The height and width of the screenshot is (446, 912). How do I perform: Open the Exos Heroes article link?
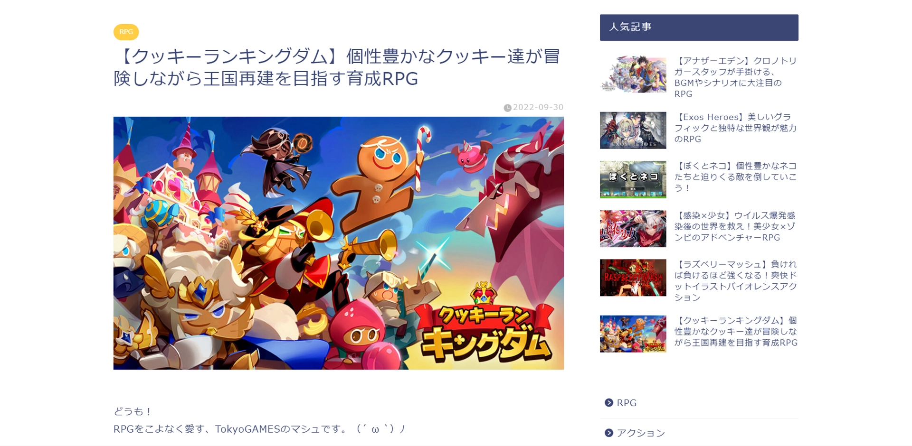[735, 128]
